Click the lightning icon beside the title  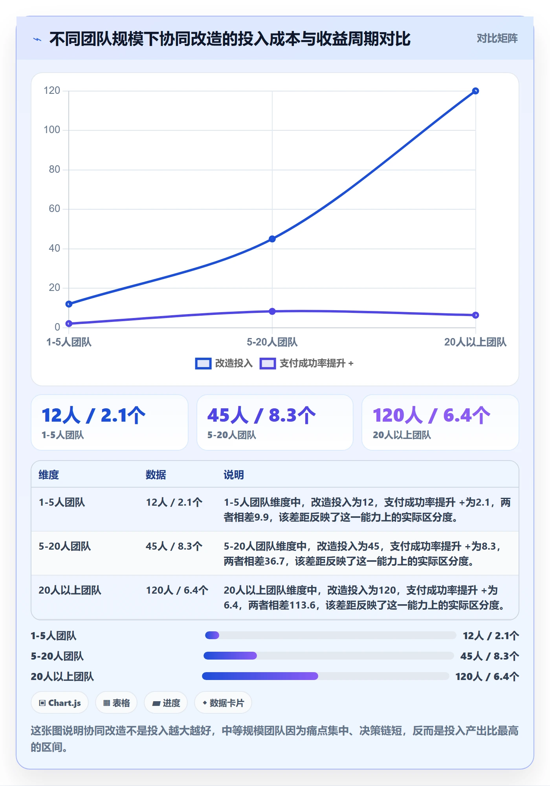(37, 39)
